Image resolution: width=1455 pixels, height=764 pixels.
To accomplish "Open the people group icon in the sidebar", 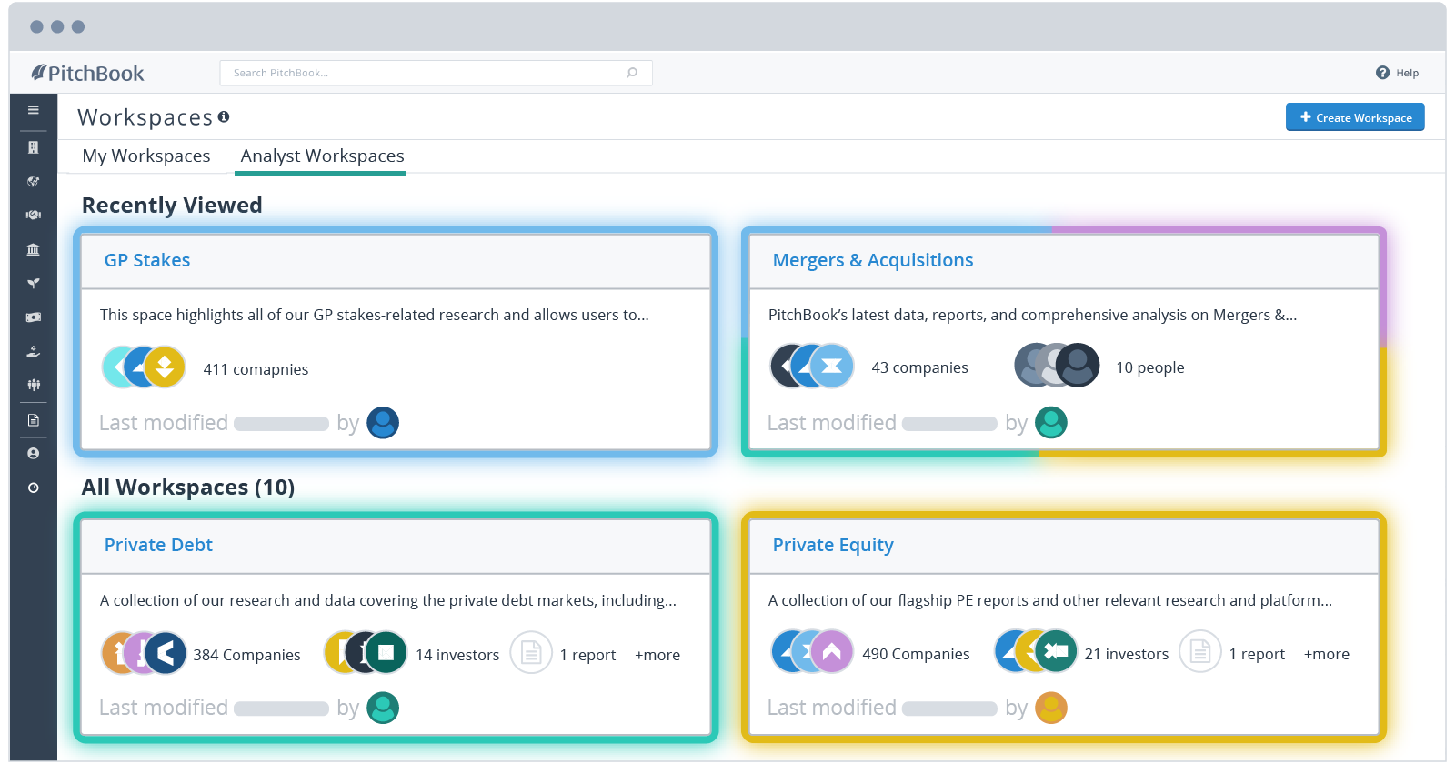I will point(34,385).
